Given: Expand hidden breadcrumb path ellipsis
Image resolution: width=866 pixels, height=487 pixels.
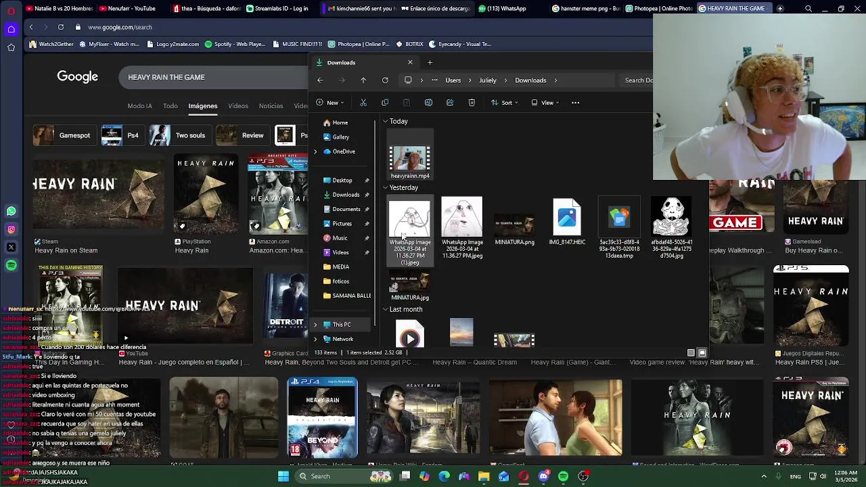Looking at the screenshot, I should [x=434, y=80].
